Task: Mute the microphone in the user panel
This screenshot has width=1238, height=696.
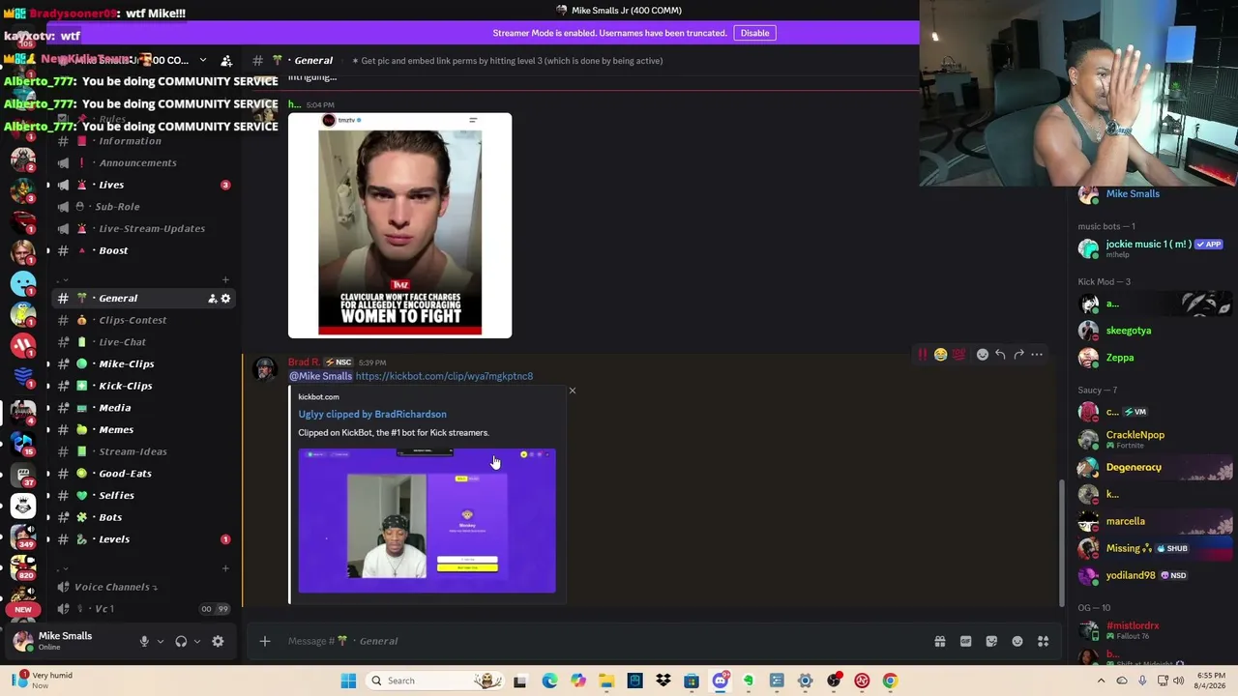Action: 144,641
